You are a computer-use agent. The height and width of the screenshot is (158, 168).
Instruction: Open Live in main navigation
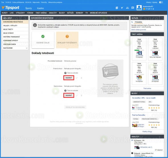coord(12,13)
